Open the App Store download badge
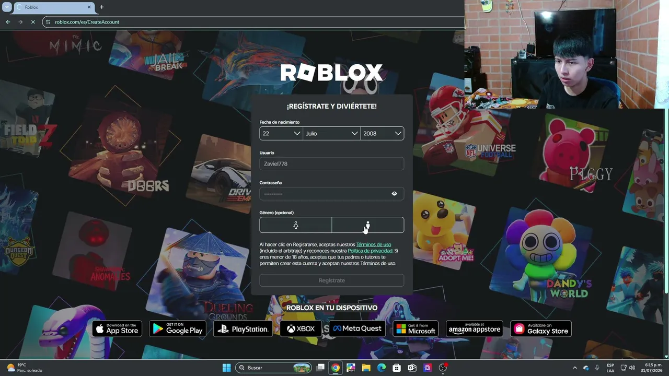The image size is (669, 376). (x=117, y=329)
